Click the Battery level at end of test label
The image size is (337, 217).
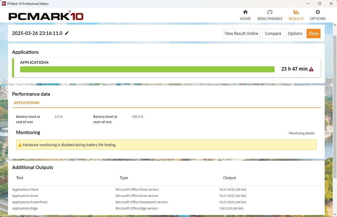[x=28, y=119]
